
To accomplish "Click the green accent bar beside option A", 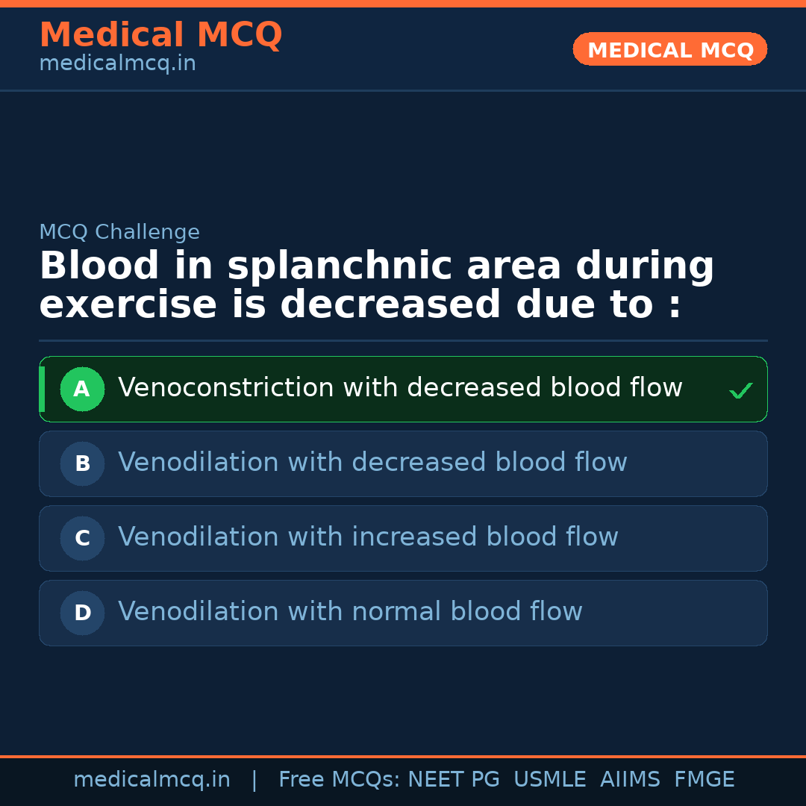I will [x=42, y=389].
